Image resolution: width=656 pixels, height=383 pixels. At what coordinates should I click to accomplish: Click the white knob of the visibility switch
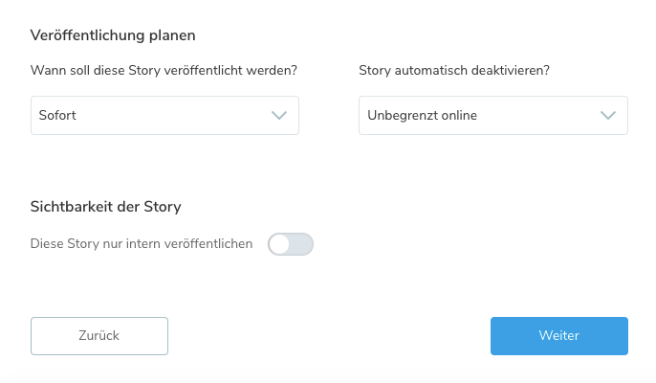[279, 244]
